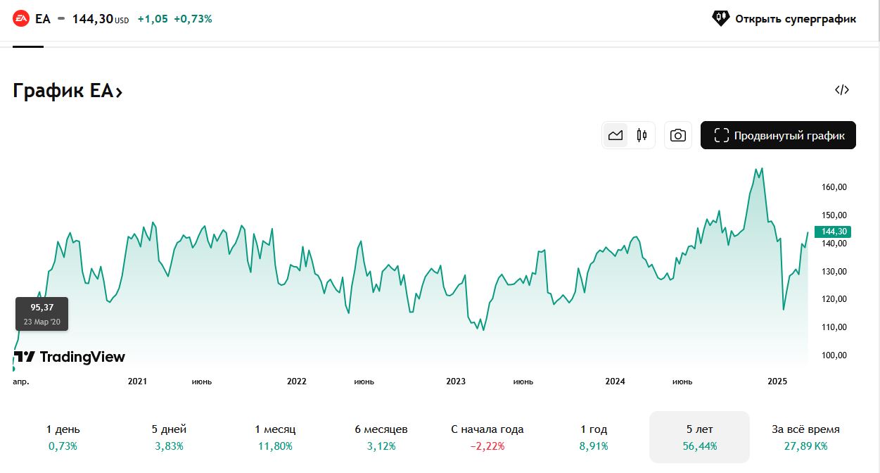Click the 2021 label on the time axis

137,381
